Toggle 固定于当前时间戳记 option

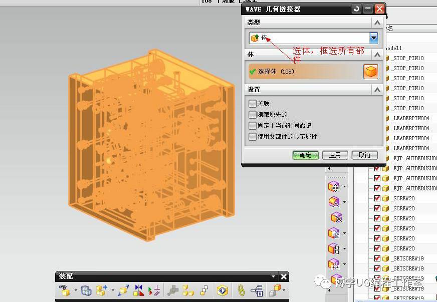click(252, 126)
